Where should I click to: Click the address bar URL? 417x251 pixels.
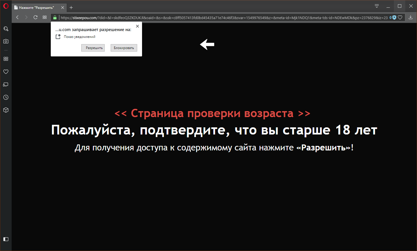[224, 18]
